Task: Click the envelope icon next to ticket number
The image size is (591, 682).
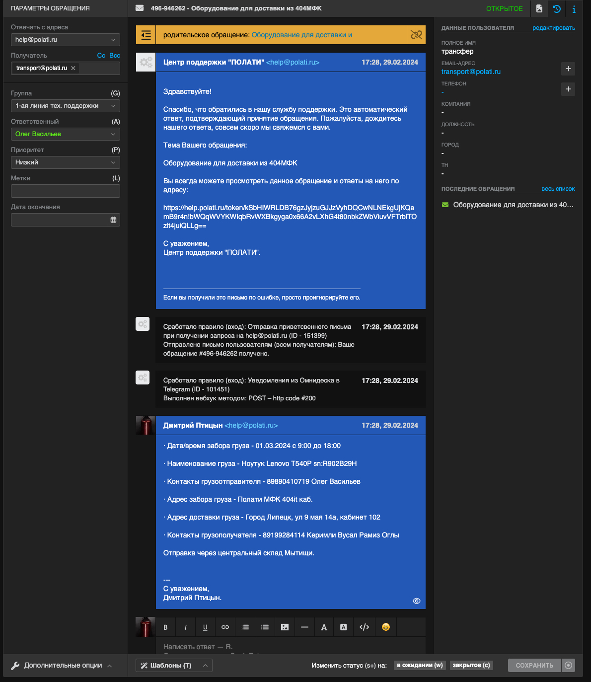Action: pos(140,8)
